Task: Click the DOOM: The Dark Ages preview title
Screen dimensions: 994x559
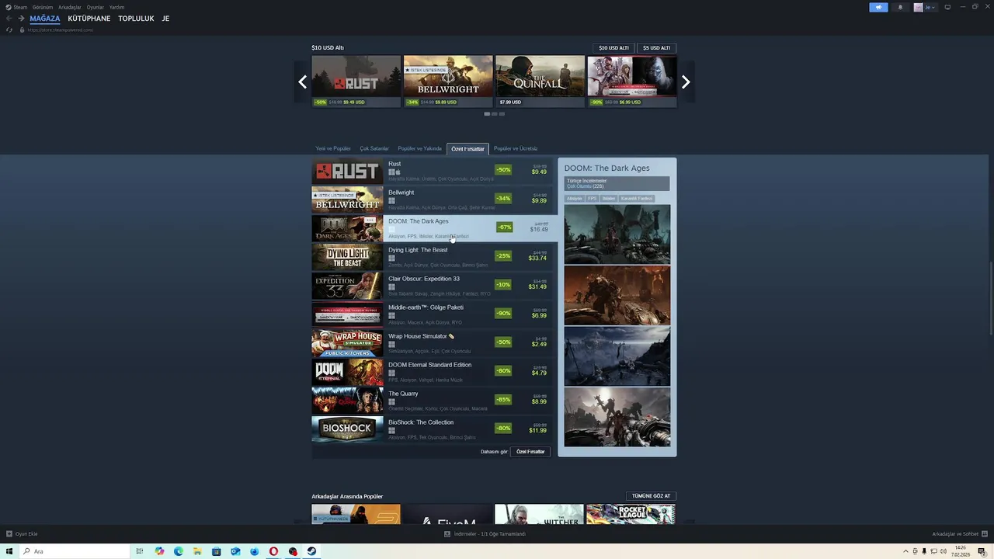Action: 606,168
